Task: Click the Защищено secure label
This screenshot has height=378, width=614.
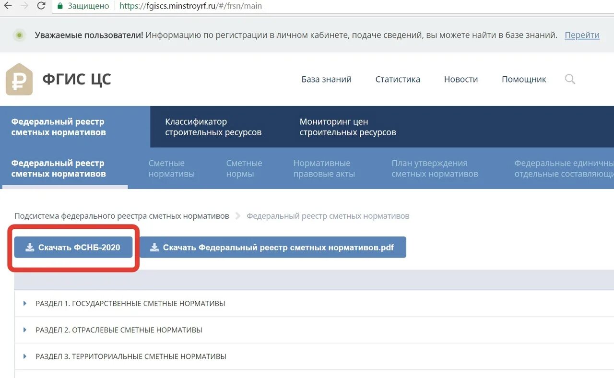Action: click(88, 6)
